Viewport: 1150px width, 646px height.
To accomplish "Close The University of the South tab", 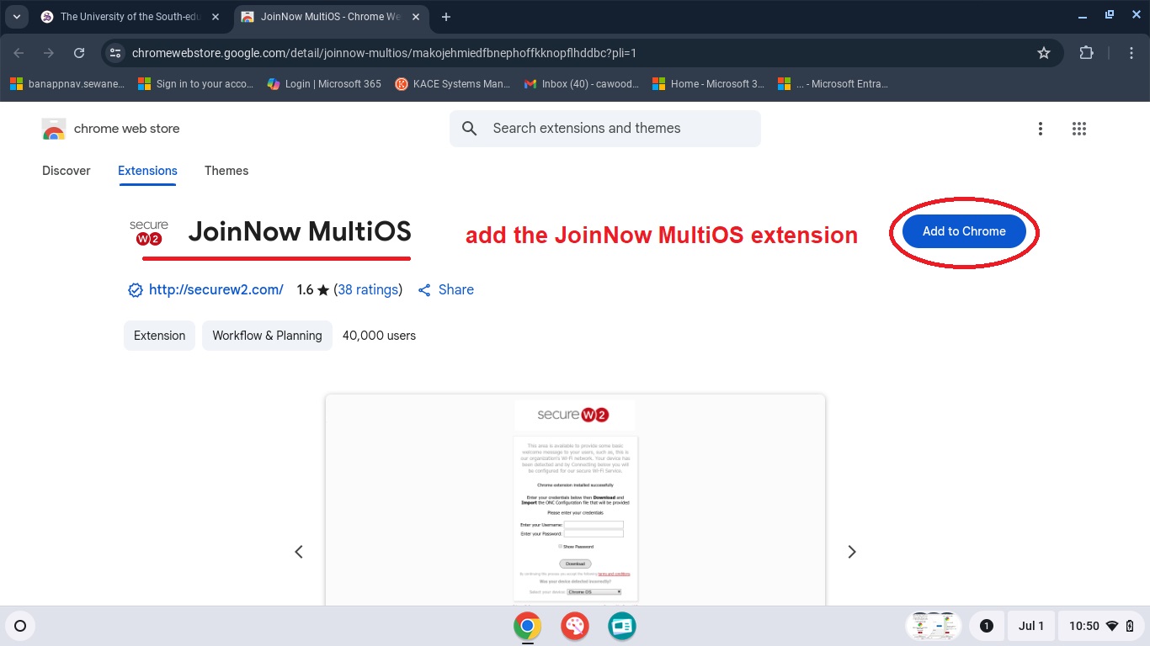I will click(216, 17).
